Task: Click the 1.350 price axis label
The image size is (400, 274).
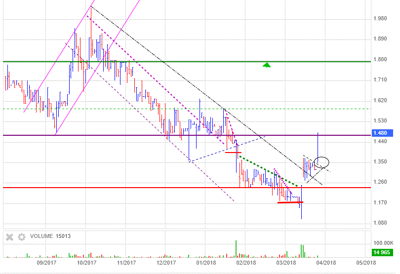Action: tap(380, 161)
